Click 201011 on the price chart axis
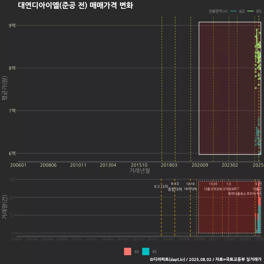 click(78, 165)
